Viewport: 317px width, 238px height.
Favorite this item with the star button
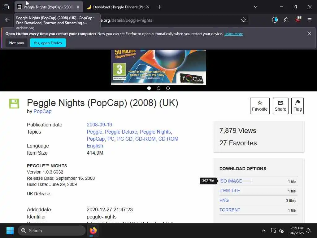coord(260,106)
